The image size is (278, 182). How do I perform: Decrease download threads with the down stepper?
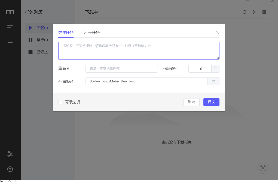point(215,70)
